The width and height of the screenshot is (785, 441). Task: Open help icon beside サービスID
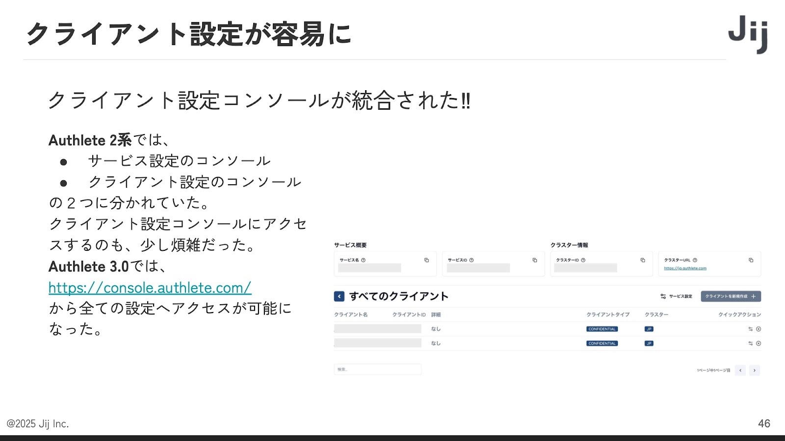[x=471, y=260]
